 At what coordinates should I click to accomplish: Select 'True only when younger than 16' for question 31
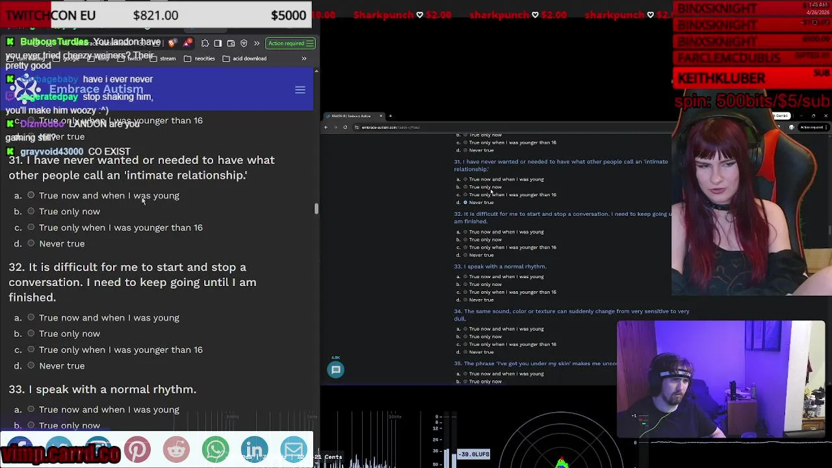(31, 227)
